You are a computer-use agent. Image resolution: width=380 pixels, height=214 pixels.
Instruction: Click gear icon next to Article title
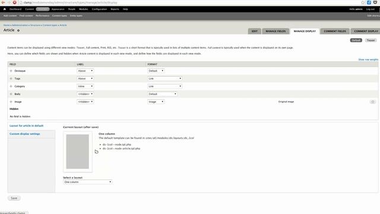18,30
